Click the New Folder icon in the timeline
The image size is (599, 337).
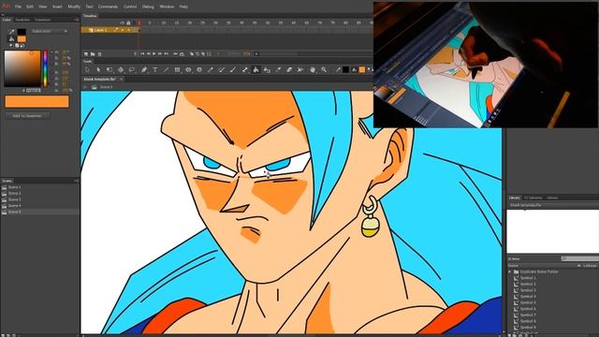93,54
